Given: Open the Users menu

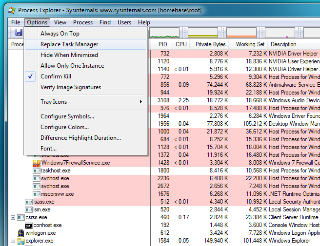Looking at the screenshot, I should (x=124, y=22).
